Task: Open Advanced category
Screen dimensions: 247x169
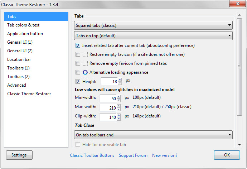Action: click(x=36, y=85)
